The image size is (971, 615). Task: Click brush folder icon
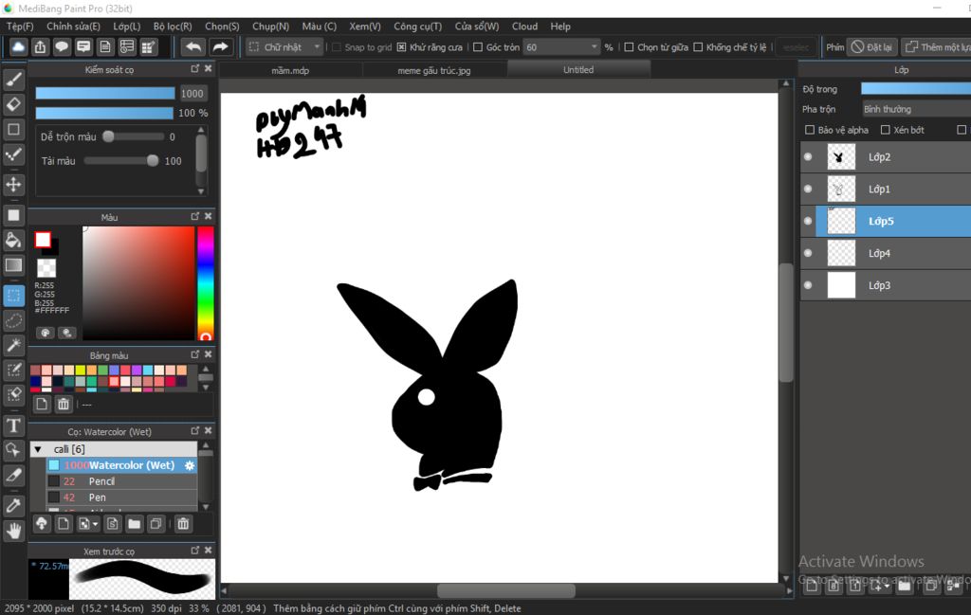point(135,524)
